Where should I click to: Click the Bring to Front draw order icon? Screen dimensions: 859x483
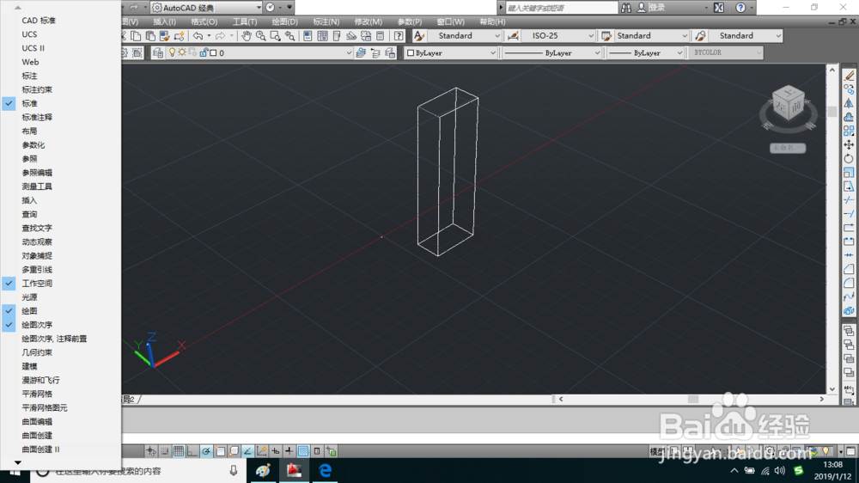pyautogui.click(x=849, y=331)
